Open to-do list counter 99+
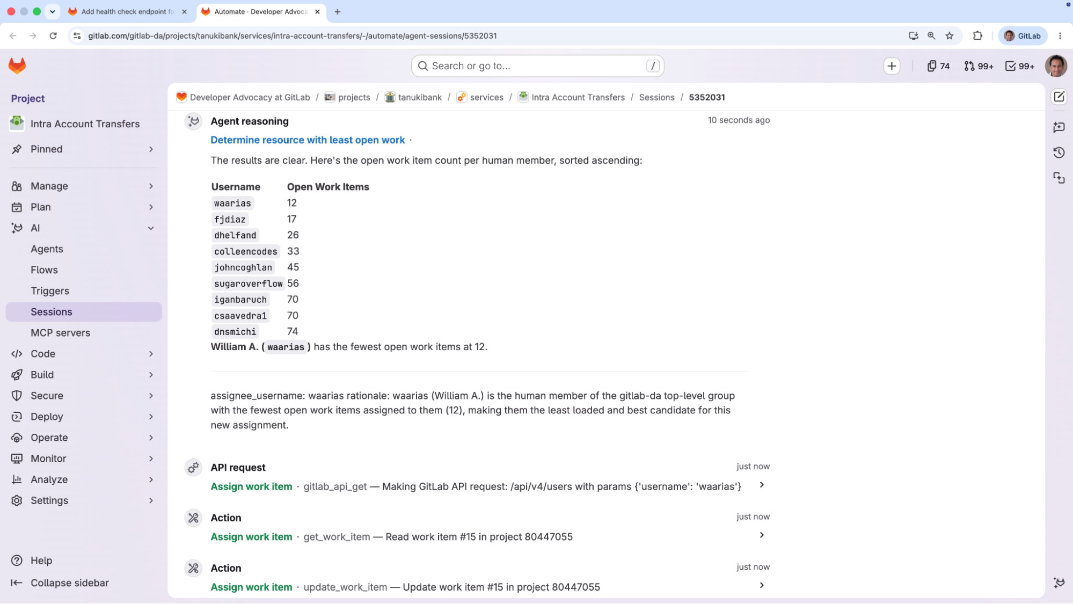The width and height of the screenshot is (1073, 604). click(x=1020, y=66)
